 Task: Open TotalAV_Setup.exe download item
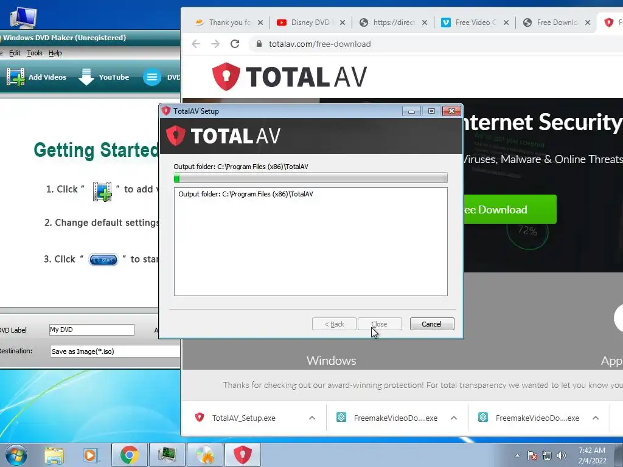pyautogui.click(x=243, y=418)
